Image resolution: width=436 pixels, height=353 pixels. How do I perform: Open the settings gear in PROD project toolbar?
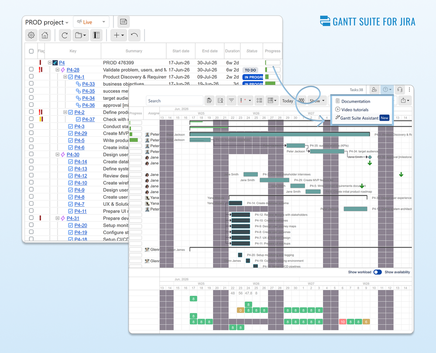point(31,35)
